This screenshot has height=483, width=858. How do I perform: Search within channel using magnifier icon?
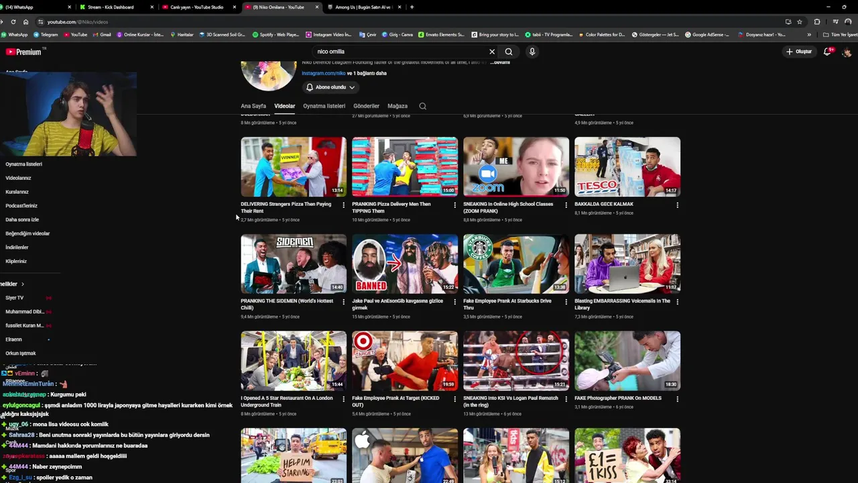(422, 106)
